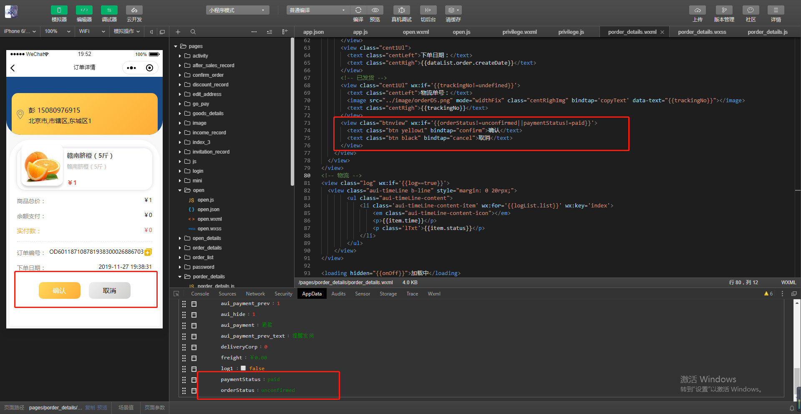Expand the order_details folder
The image size is (801, 414).
tap(207, 248)
